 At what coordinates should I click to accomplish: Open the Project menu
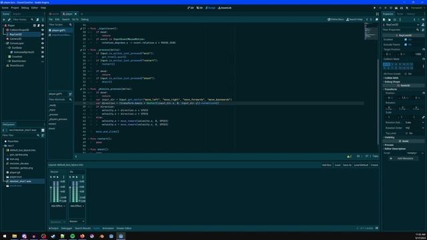15,8
